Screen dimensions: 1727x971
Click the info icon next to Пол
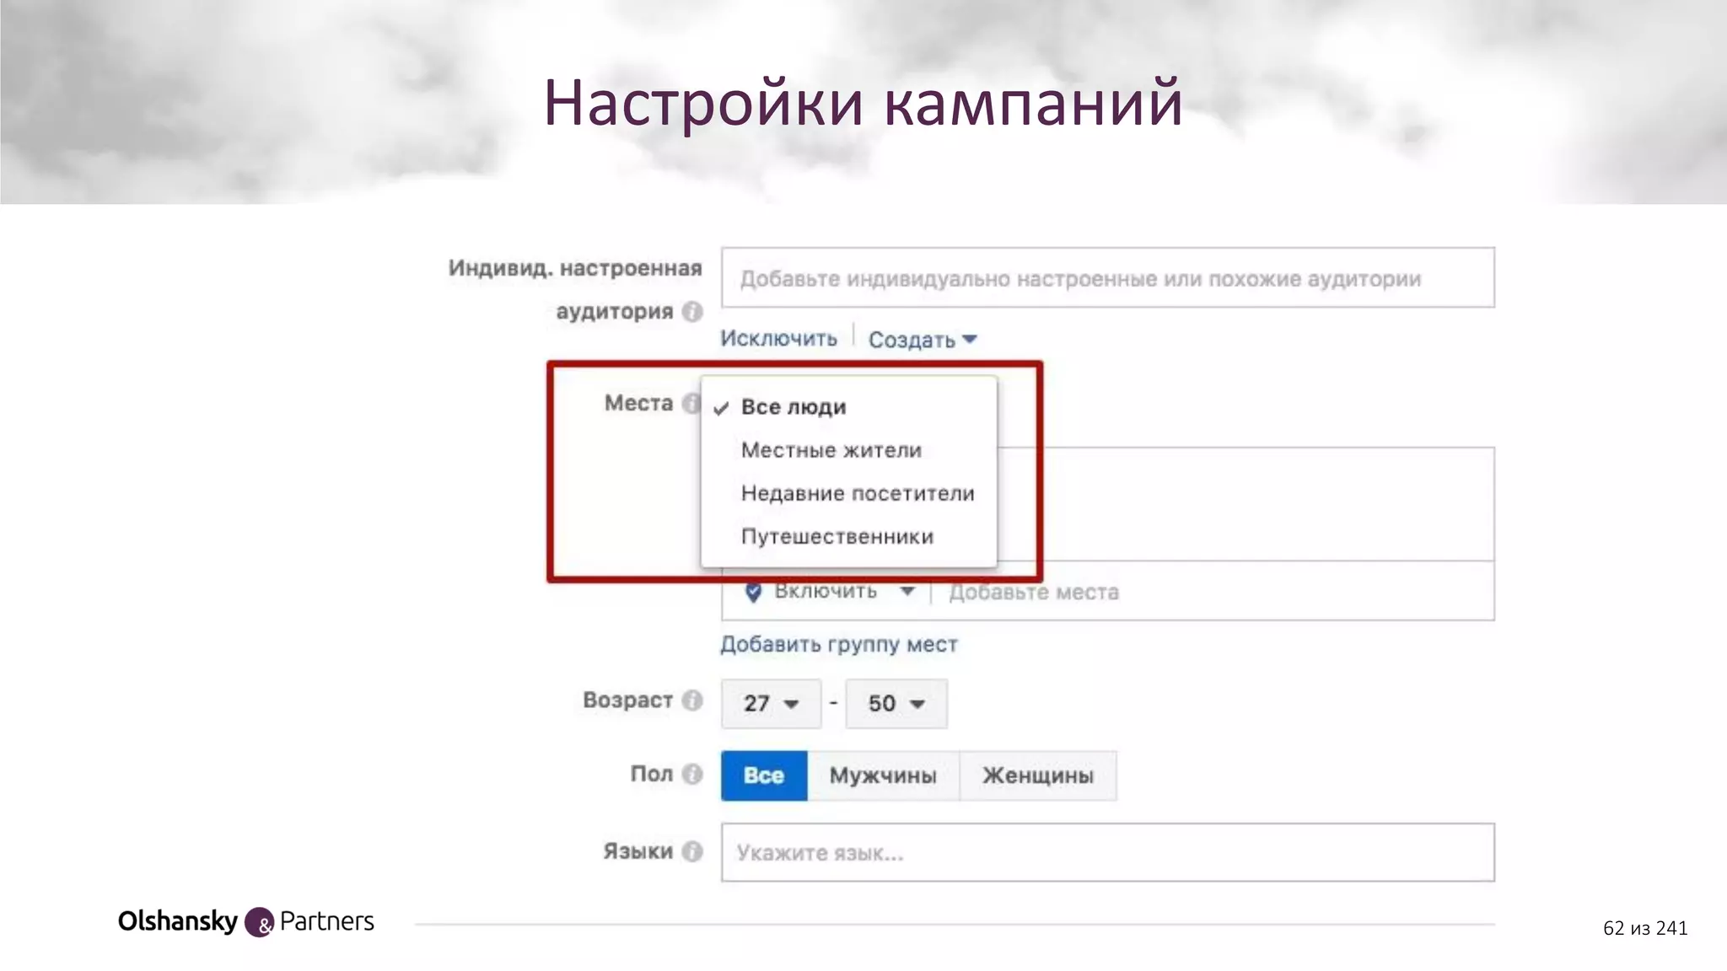coord(692,774)
